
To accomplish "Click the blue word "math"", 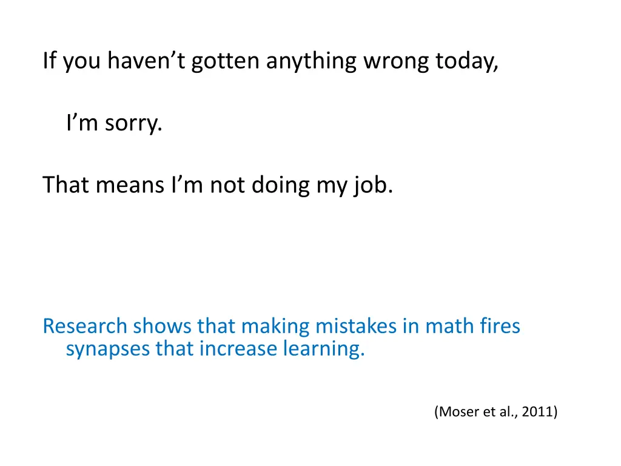I will point(449,326).
